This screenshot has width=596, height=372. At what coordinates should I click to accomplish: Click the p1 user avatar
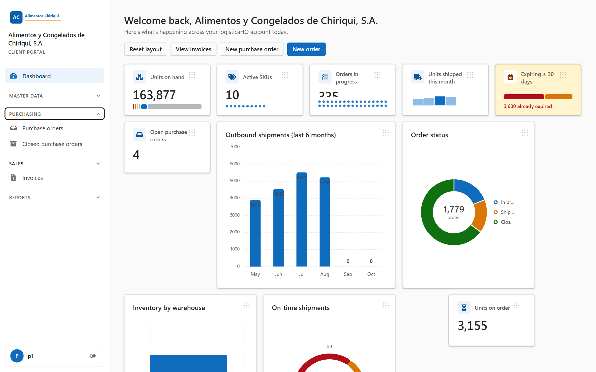coord(17,356)
